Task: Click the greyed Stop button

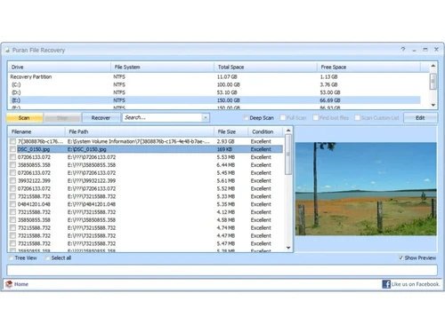Action: [x=62, y=118]
